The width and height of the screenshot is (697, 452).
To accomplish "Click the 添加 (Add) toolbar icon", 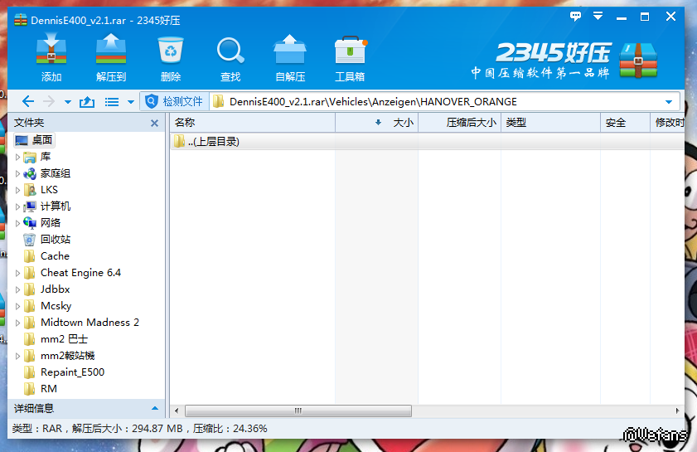I will (51, 58).
